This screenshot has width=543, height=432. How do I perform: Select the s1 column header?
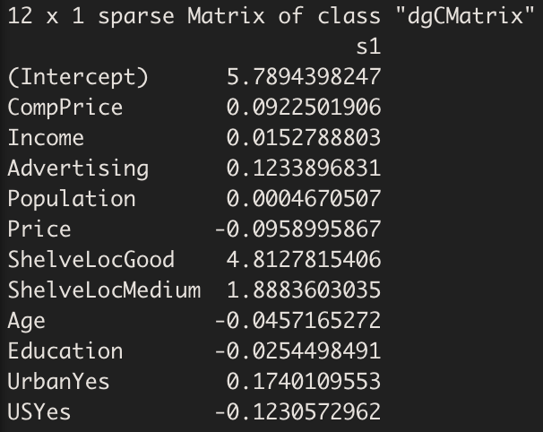369,47
